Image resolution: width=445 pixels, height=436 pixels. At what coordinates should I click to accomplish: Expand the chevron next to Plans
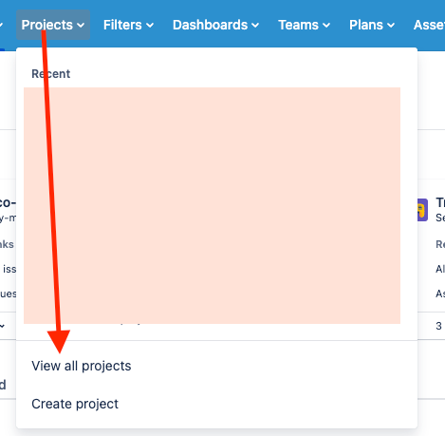click(391, 26)
